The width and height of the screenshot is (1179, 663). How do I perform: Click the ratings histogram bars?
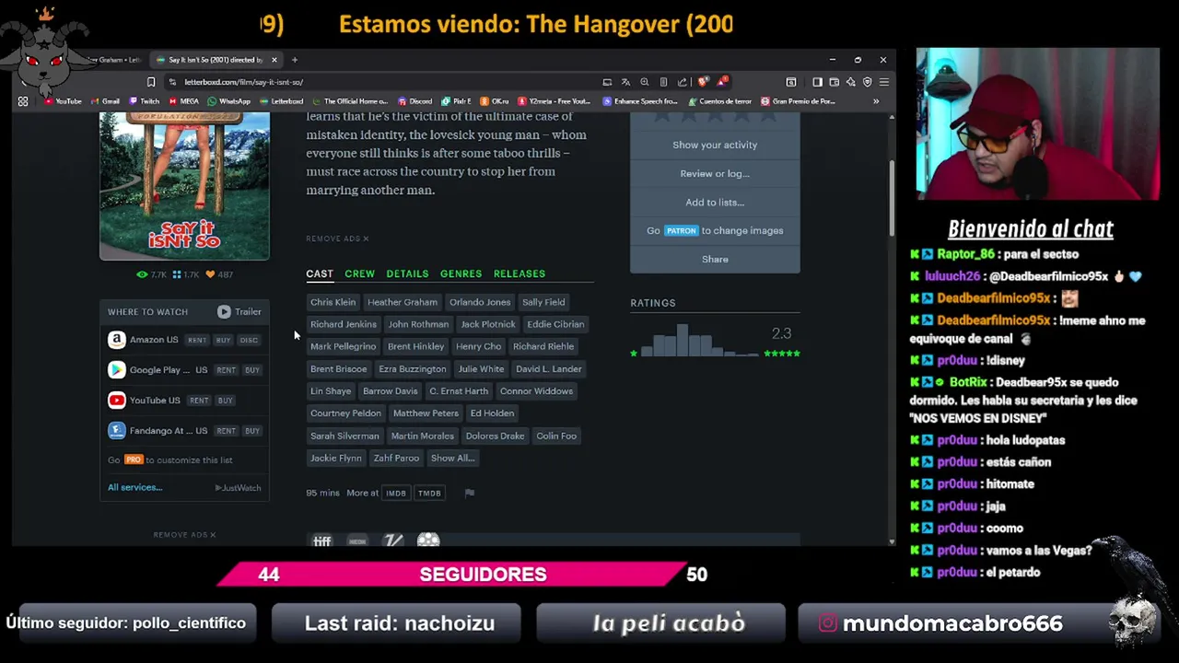pyautogui.click(x=700, y=340)
